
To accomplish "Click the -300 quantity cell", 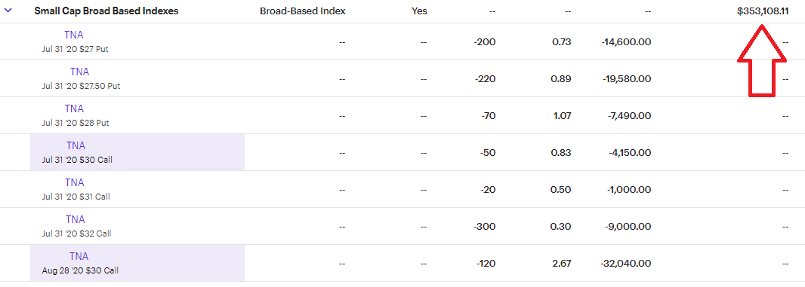I will point(484,227).
